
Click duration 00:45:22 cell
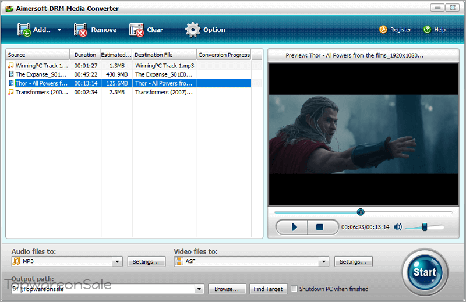coord(86,74)
